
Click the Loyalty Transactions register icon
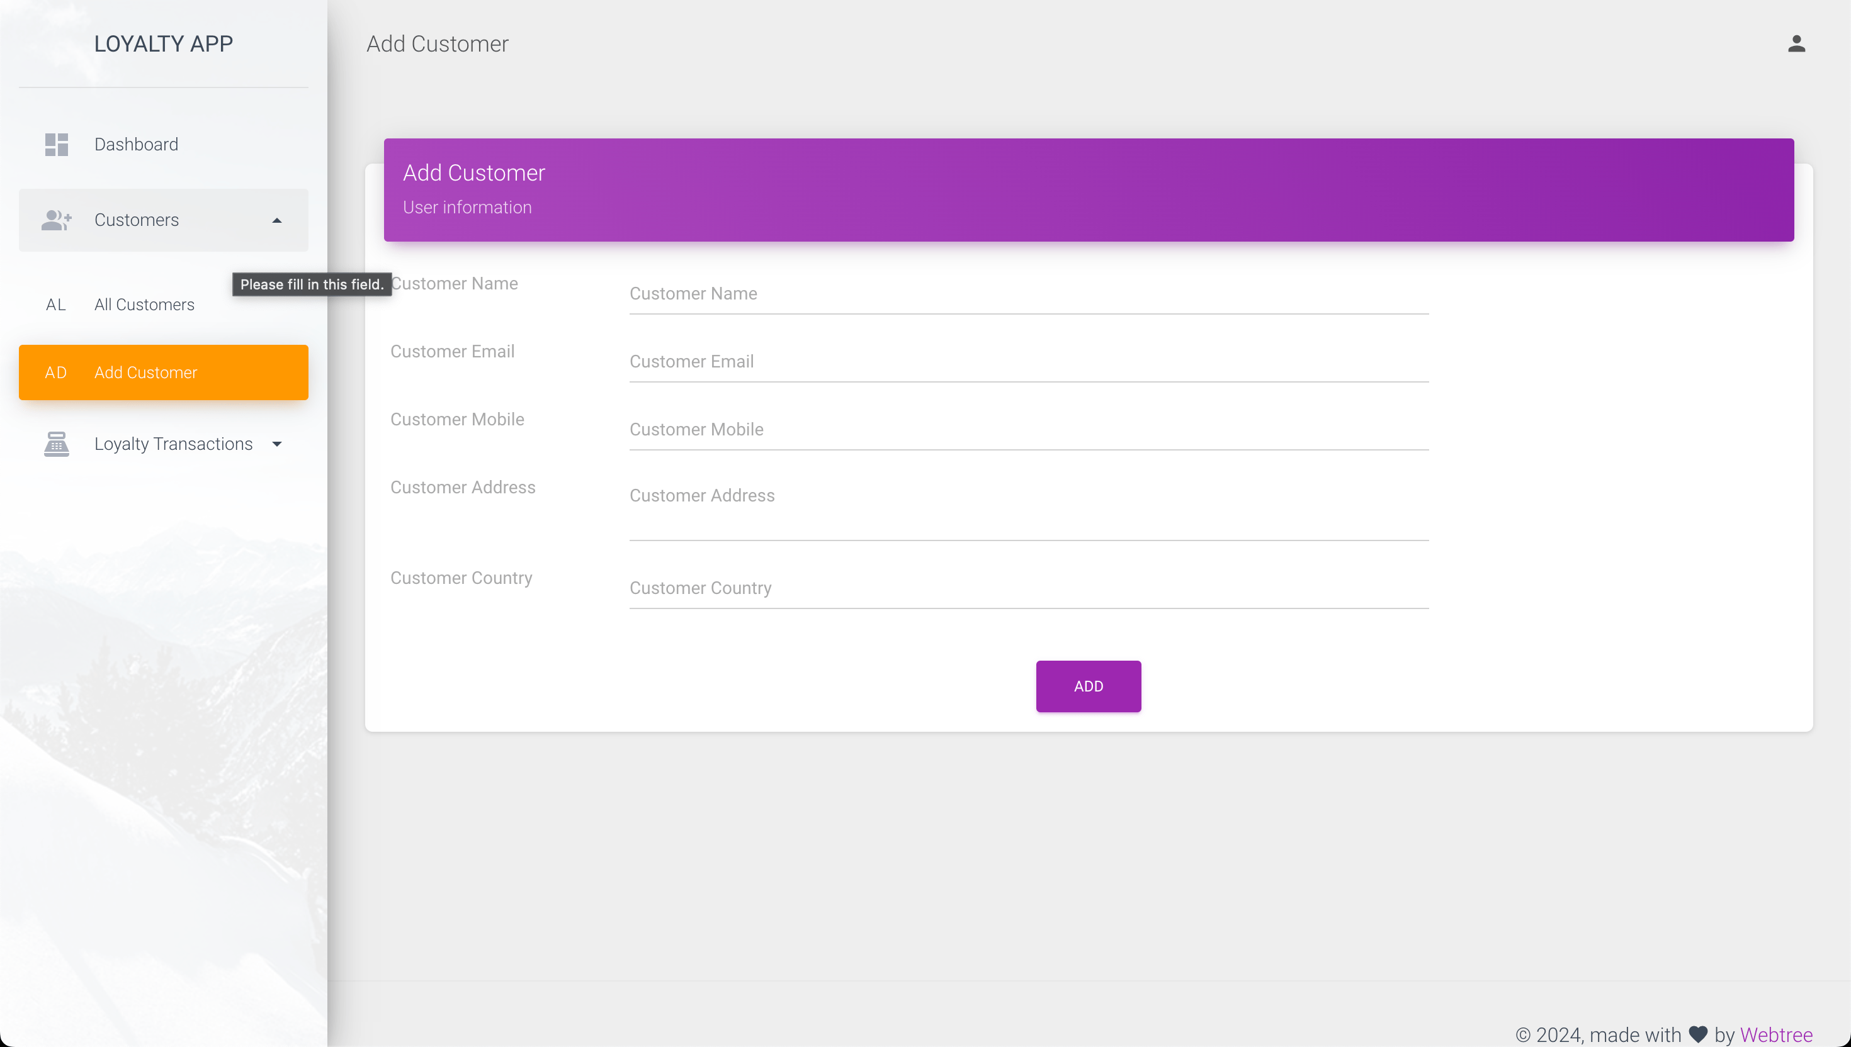click(56, 444)
